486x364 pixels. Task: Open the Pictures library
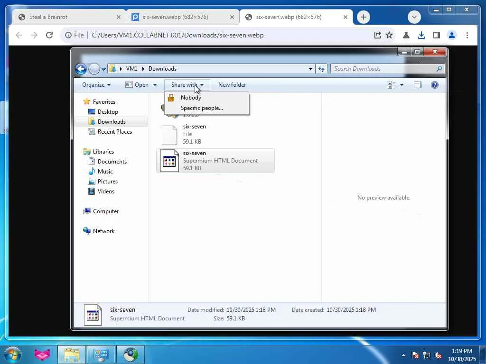[103, 182]
